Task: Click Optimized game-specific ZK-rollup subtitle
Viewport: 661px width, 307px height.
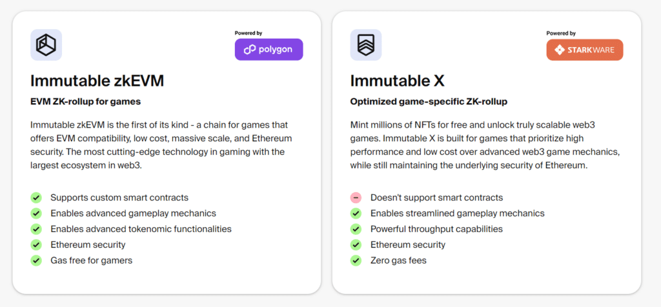Action: (x=429, y=101)
